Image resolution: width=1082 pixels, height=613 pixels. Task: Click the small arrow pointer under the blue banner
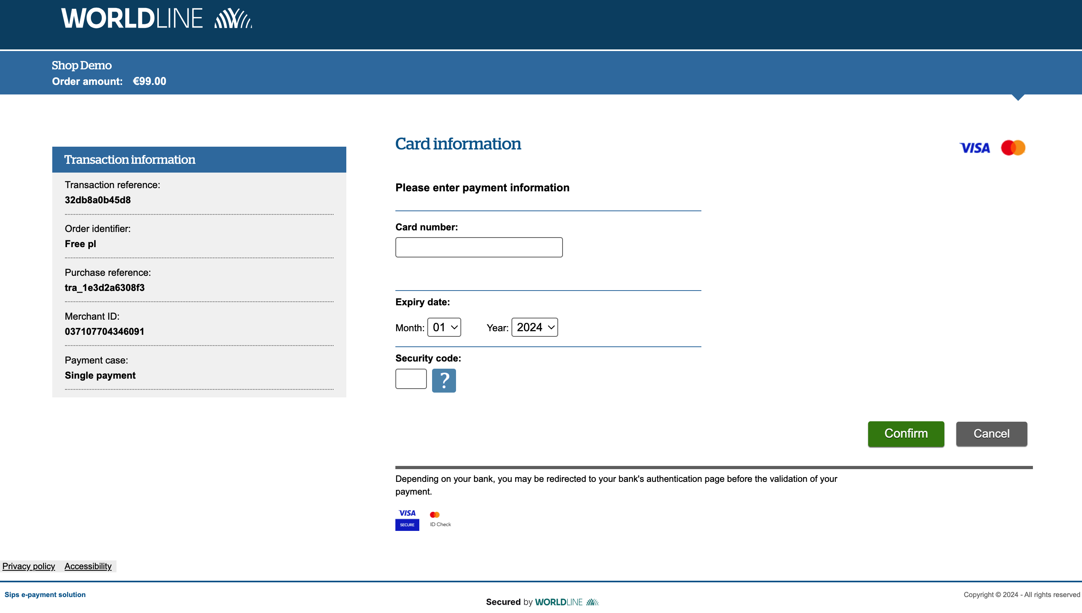click(x=1018, y=98)
